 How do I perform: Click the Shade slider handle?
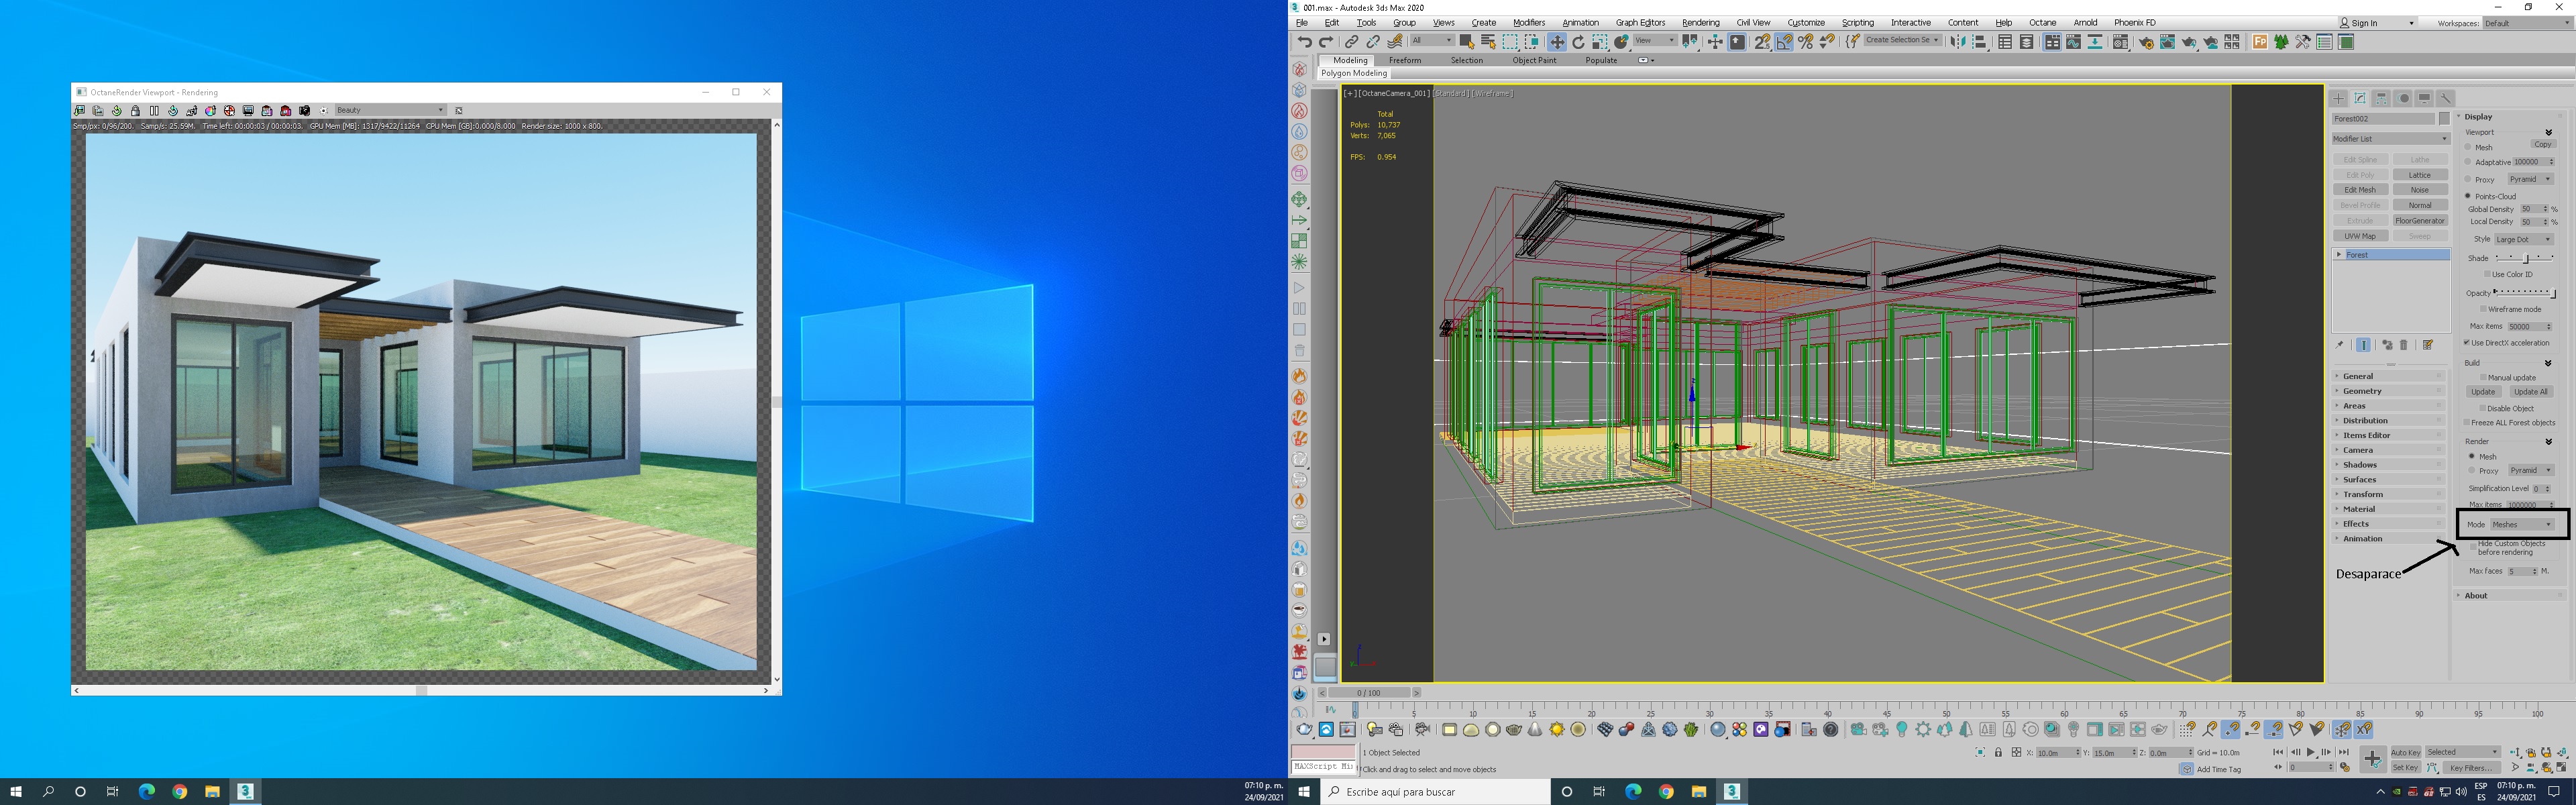[x=2526, y=258]
